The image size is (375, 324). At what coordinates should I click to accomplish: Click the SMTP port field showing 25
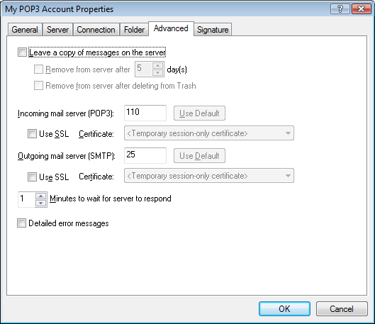point(145,155)
